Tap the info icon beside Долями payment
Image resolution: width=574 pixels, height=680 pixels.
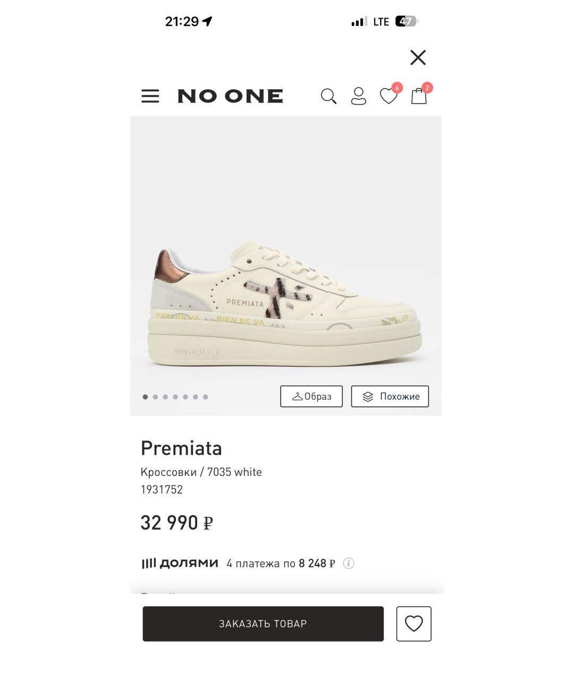coord(349,563)
